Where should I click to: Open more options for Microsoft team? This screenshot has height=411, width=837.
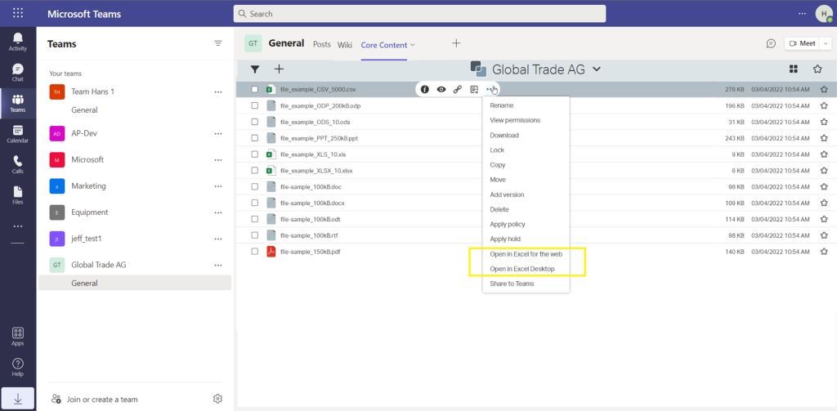[217, 159]
